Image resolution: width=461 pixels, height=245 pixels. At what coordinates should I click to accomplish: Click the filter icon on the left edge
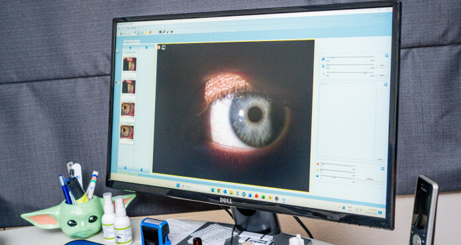[117, 83]
